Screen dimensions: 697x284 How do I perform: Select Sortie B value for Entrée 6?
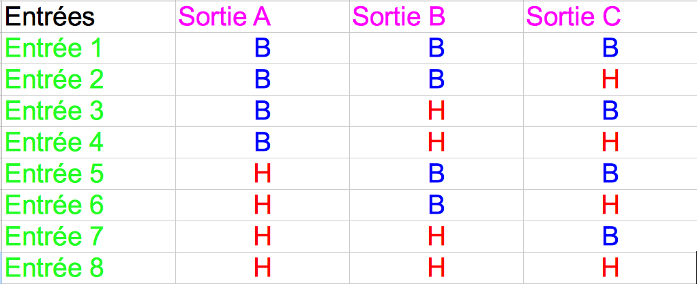pyautogui.click(x=436, y=205)
